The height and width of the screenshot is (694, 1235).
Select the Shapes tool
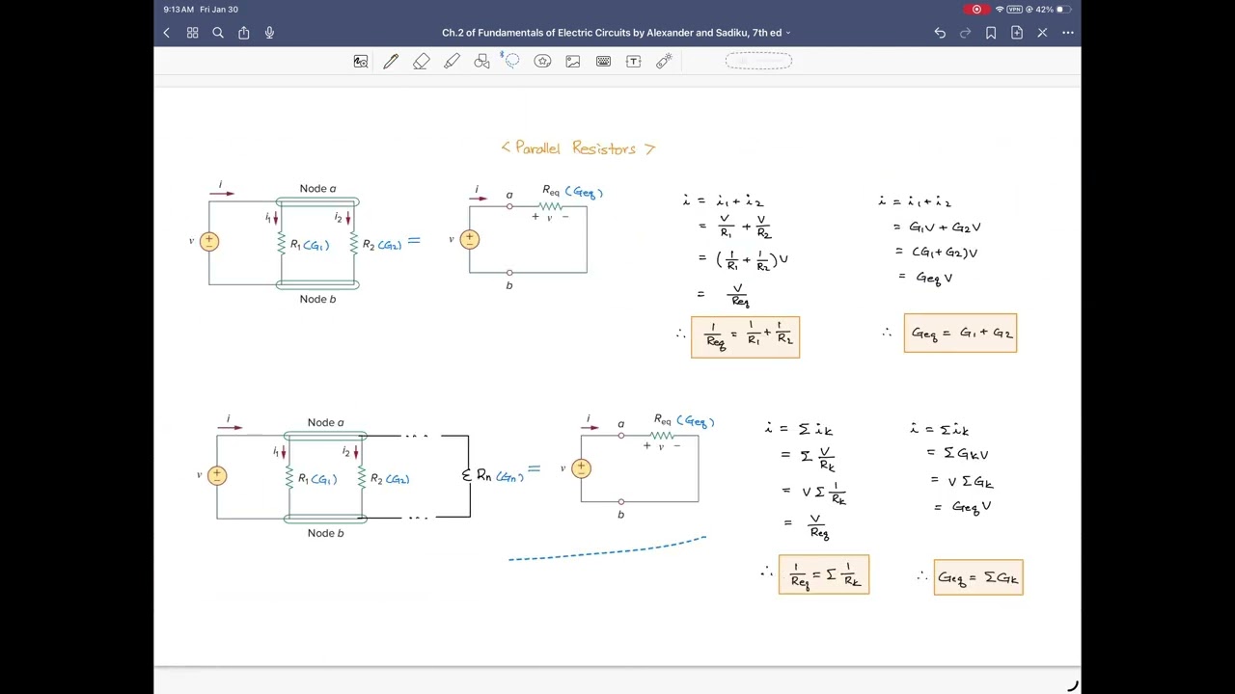click(x=482, y=61)
